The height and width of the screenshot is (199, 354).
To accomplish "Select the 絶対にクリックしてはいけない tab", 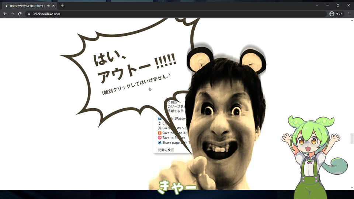I will (x=27, y=6).
